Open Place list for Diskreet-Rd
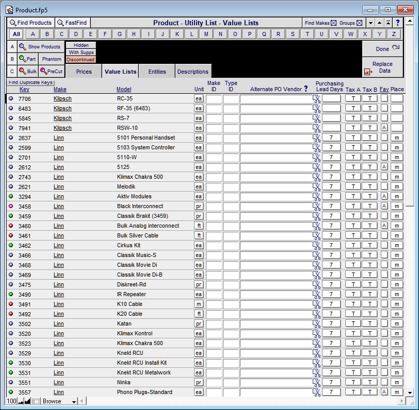419x410 pixels. [397, 284]
